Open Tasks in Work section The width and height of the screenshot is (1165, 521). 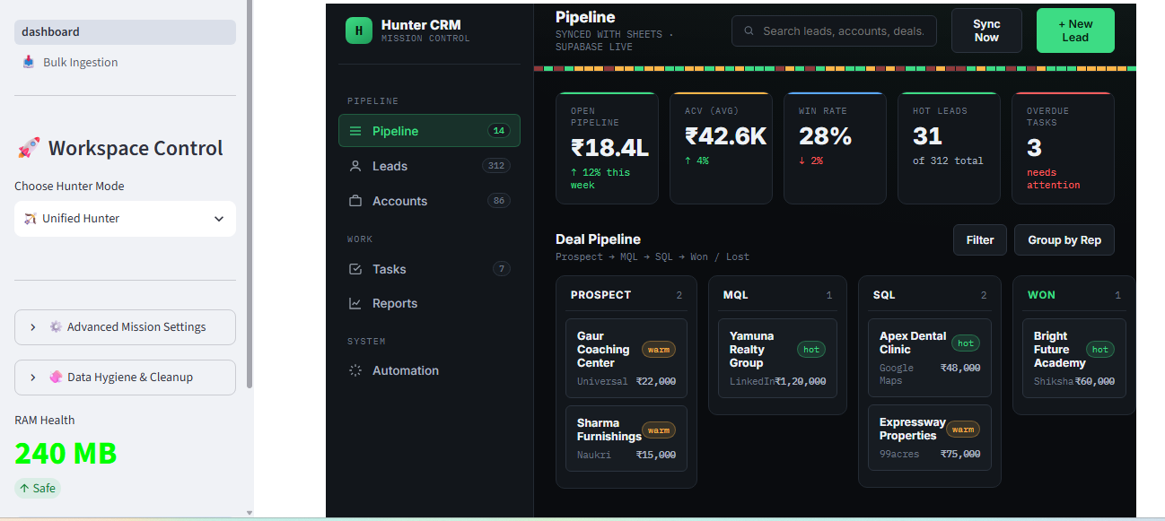[x=429, y=269]
